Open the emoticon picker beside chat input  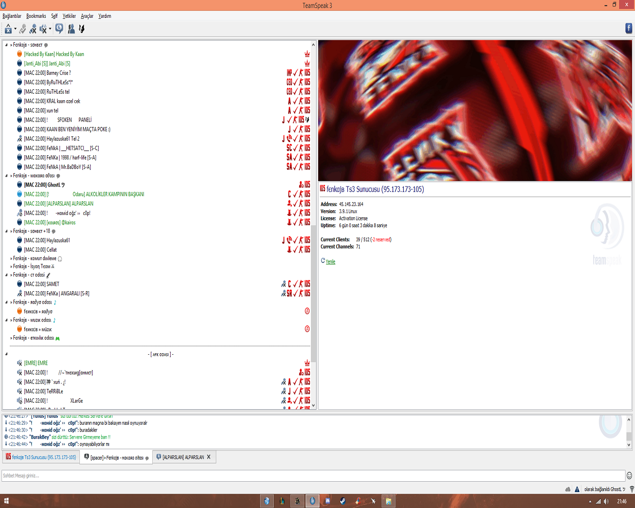tap(630, 476)
